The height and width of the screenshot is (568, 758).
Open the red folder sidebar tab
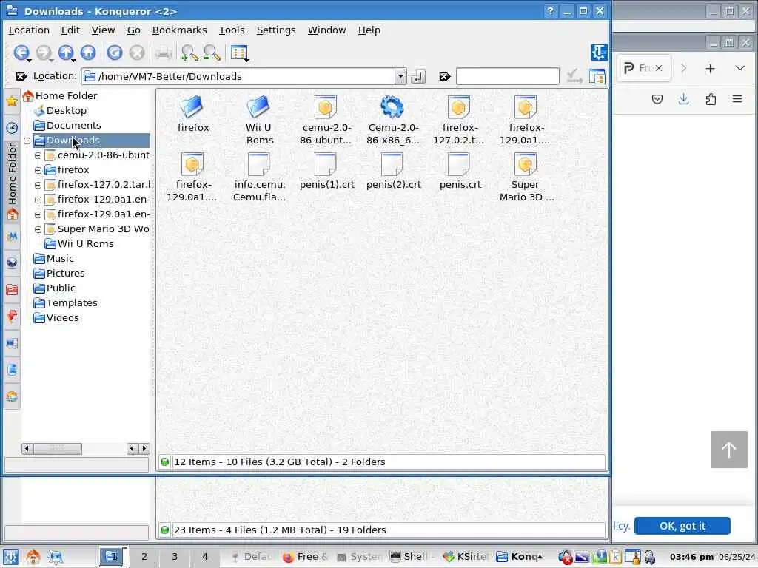12,289
